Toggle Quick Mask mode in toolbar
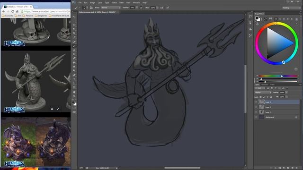This screenshot has width=303, height=170. (74, 108)
